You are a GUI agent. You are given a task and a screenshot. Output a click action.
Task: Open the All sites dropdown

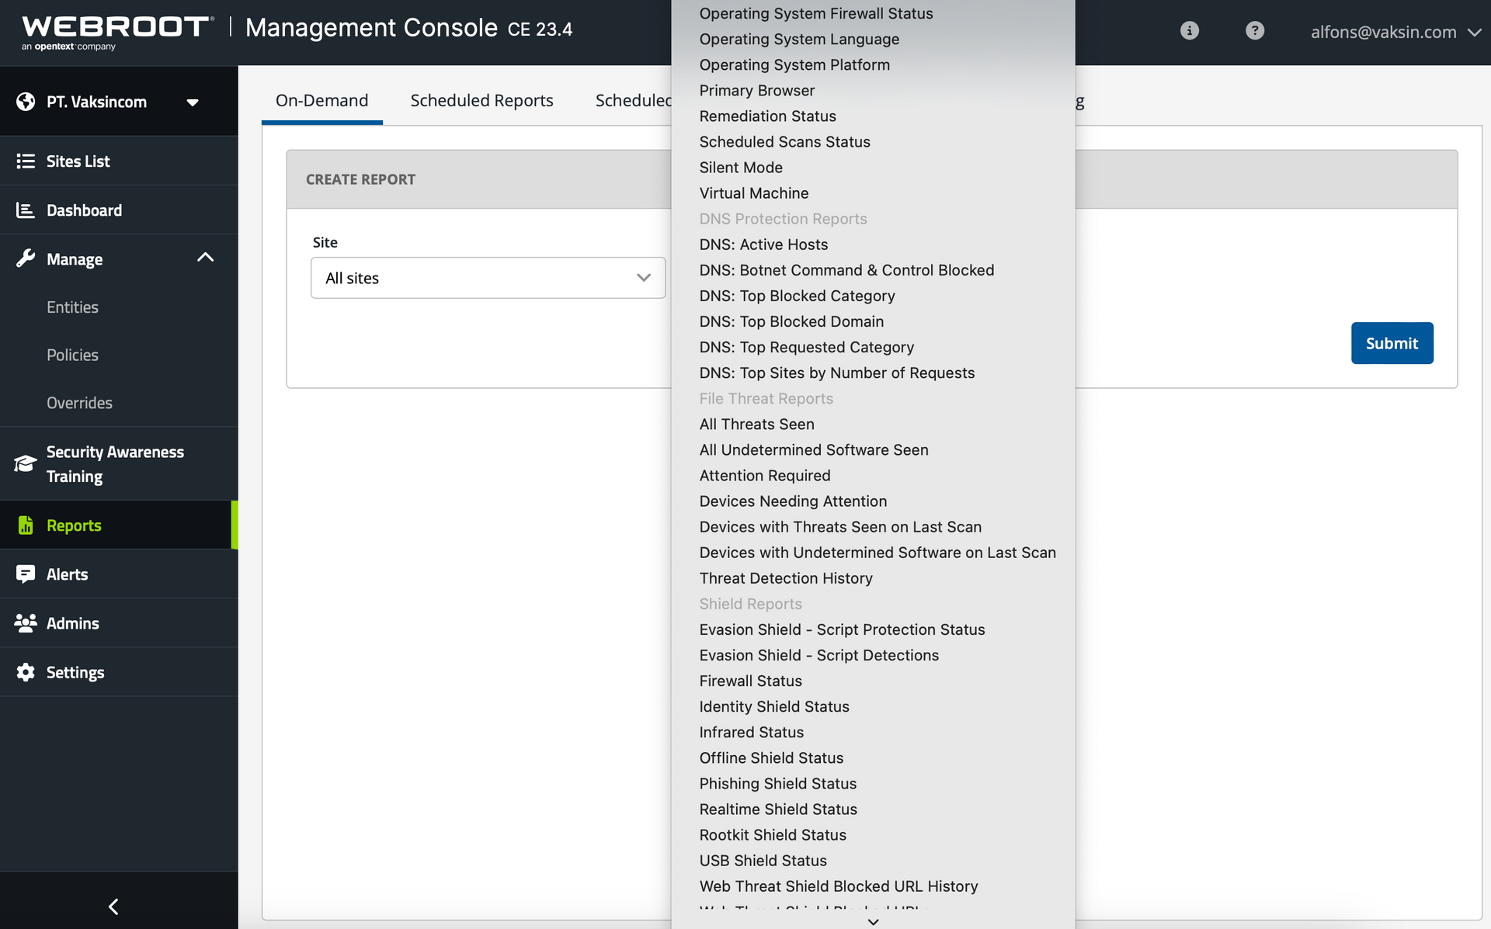coord(488,278)
